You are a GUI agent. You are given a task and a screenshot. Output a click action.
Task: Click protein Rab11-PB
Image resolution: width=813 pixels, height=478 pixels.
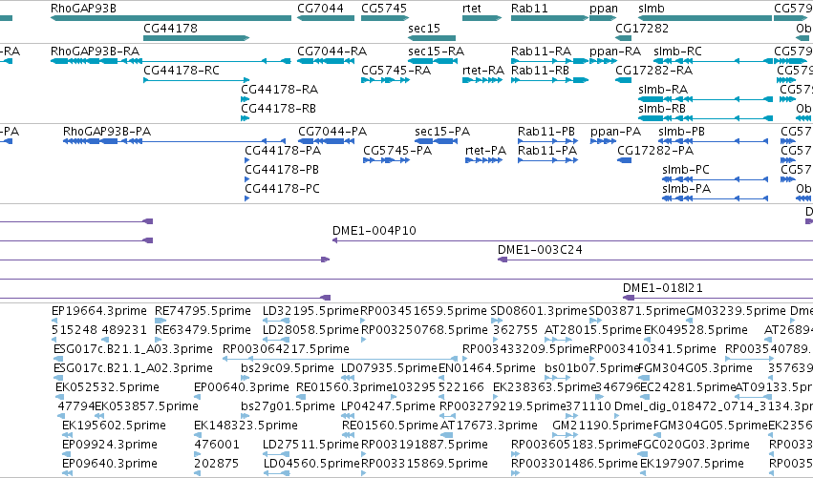[546, 131]
